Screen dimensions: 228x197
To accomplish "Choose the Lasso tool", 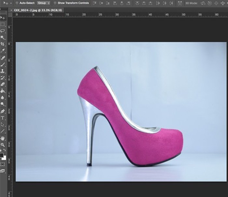I will point(3,31).
